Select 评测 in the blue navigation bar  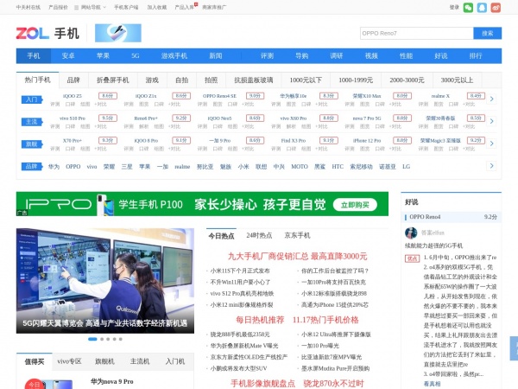click(267, 56)
